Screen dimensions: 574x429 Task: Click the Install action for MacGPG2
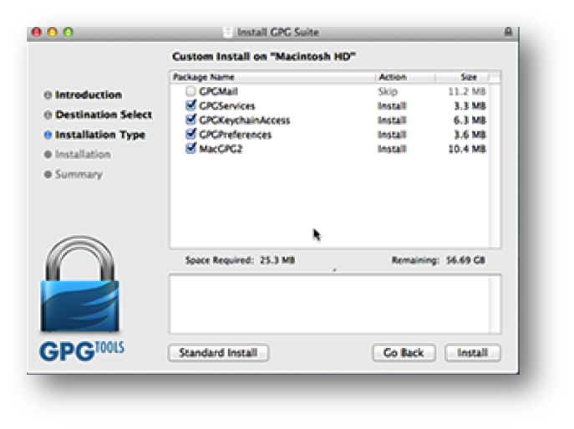click(392, 149)
